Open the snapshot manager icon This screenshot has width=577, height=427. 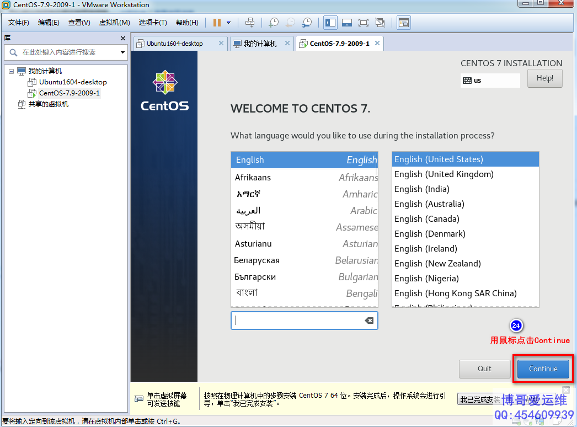(307, 23)
